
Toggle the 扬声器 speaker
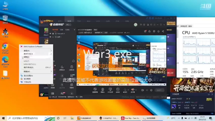pyautogui.click(x=133, y=90)
